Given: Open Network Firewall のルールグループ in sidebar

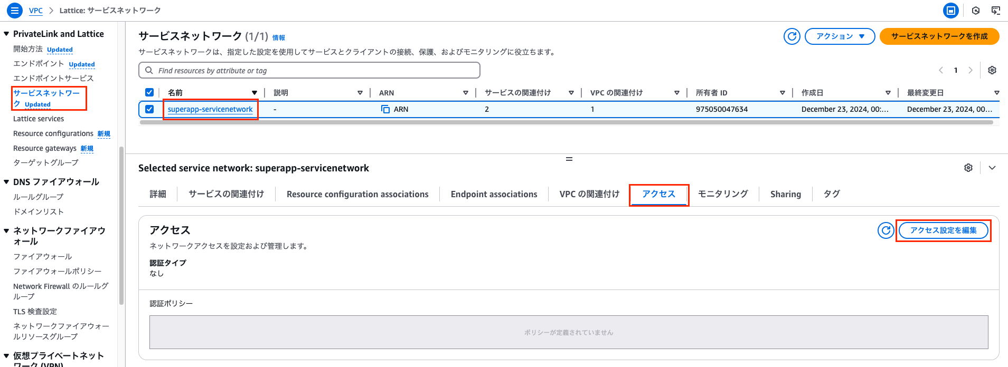Looking at the screenshot, I should (61, 291).
